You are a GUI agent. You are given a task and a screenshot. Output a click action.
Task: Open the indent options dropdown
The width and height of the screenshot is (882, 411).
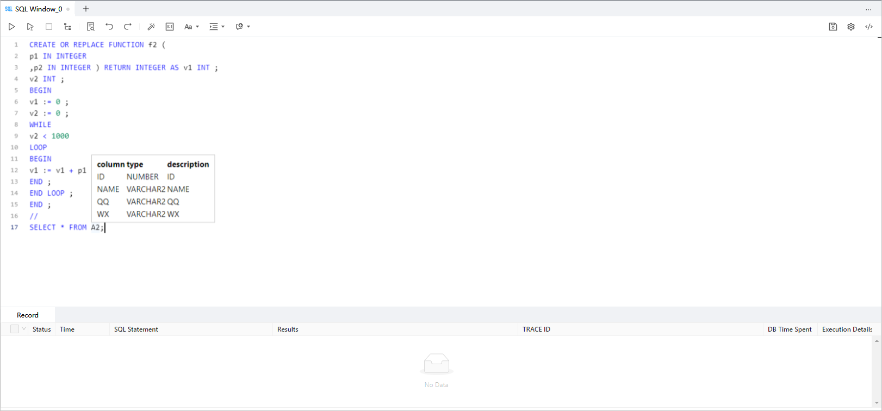[x=217, y=27]
